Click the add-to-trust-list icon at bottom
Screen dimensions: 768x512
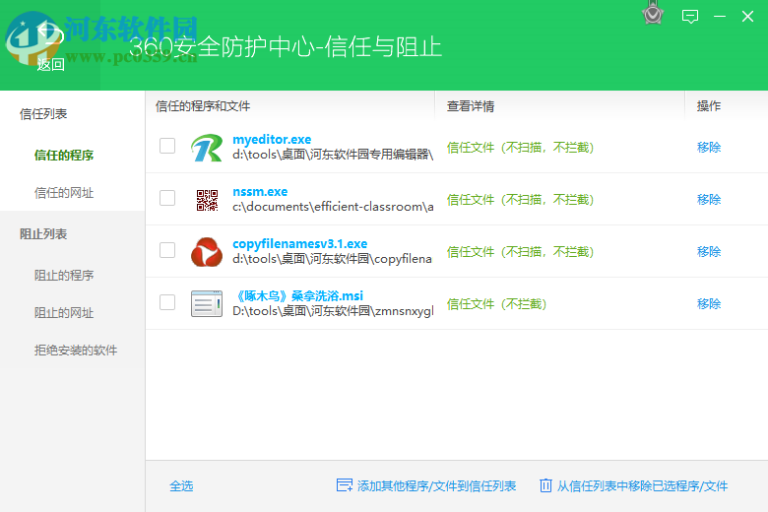tap(345, 485)
